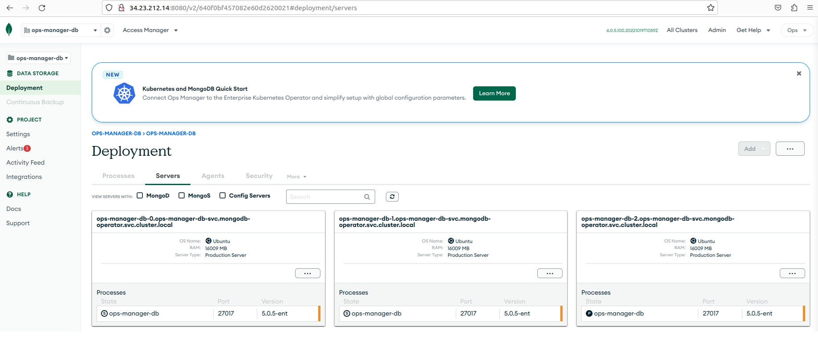This screenshot has height=348, width=818.
Task: Click Ubuntu icon on ops-manager-db-2 card
Action: [693, 241]
